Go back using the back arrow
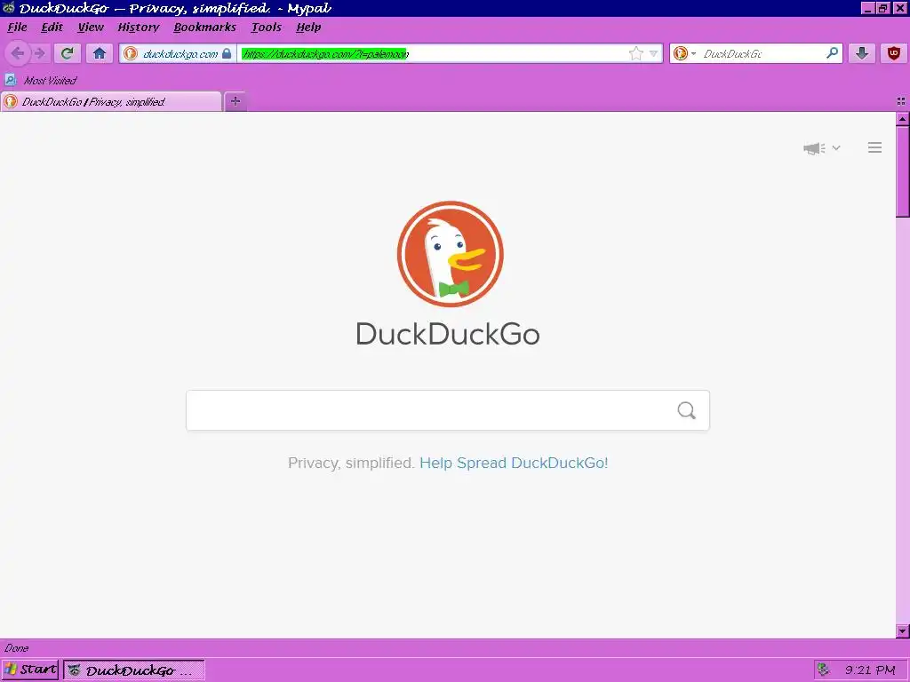 click(18, 53)
